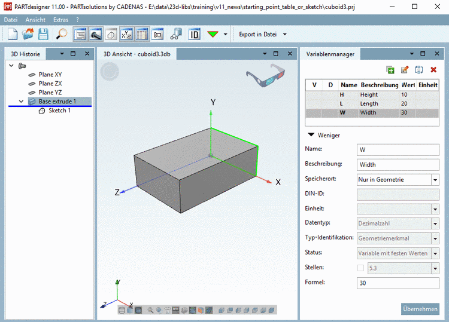Click the 3D stereo glasses icon in view

point(265,75)
